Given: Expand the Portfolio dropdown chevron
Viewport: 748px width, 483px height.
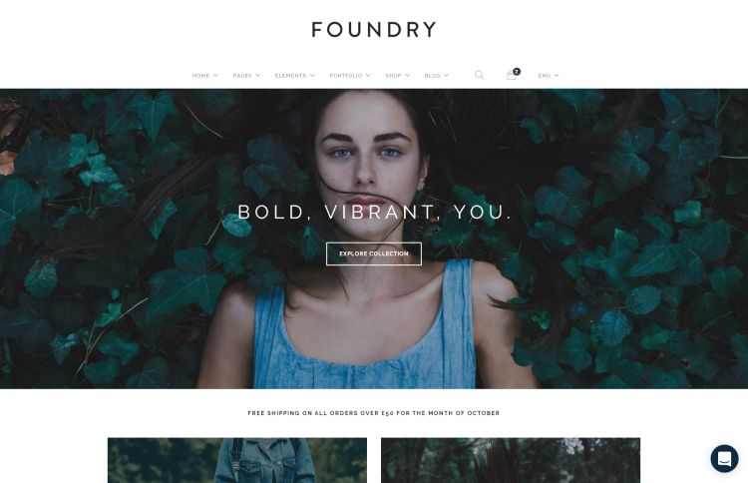Looking at the screenshot, I should pyautogui.click(x=368, y=76).
